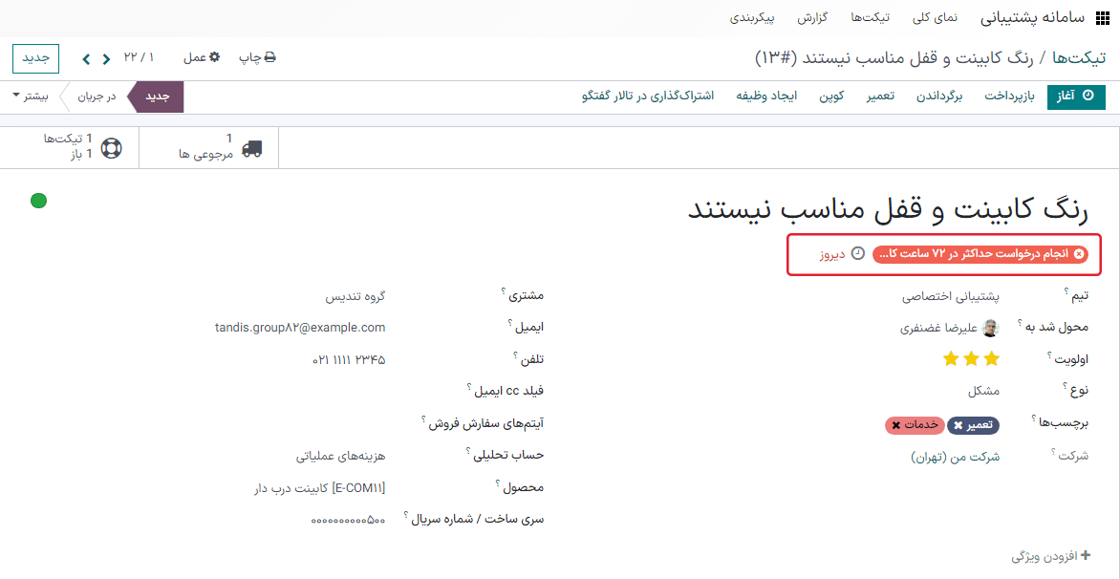Set priority by clicking the third star
This screenshot has height=579, width=1120.
(950, 358)
